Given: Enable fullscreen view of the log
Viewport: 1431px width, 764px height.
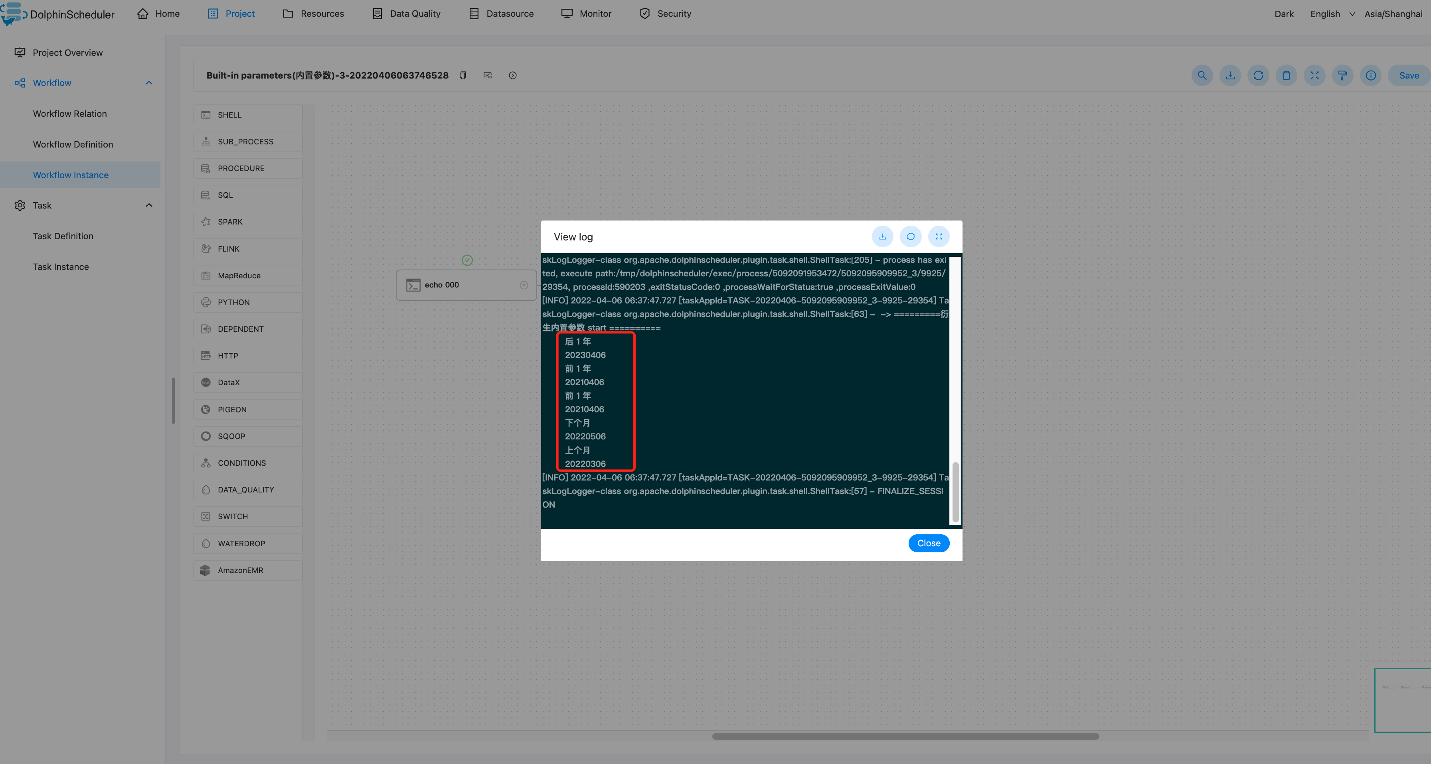Looking at the screenshot, I should [x=939, y=236].
